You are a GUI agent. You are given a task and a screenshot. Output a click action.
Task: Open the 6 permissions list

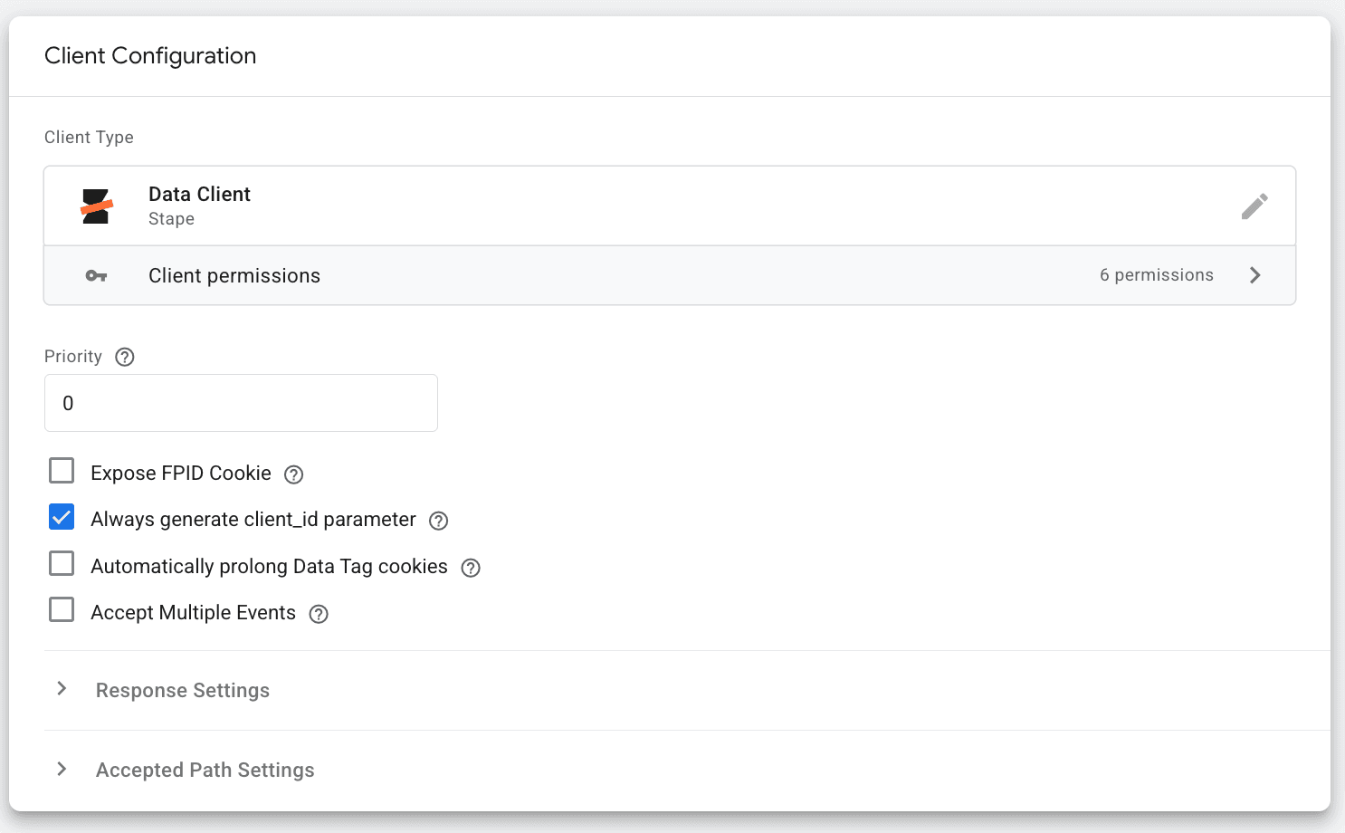tap(1157, 275)
